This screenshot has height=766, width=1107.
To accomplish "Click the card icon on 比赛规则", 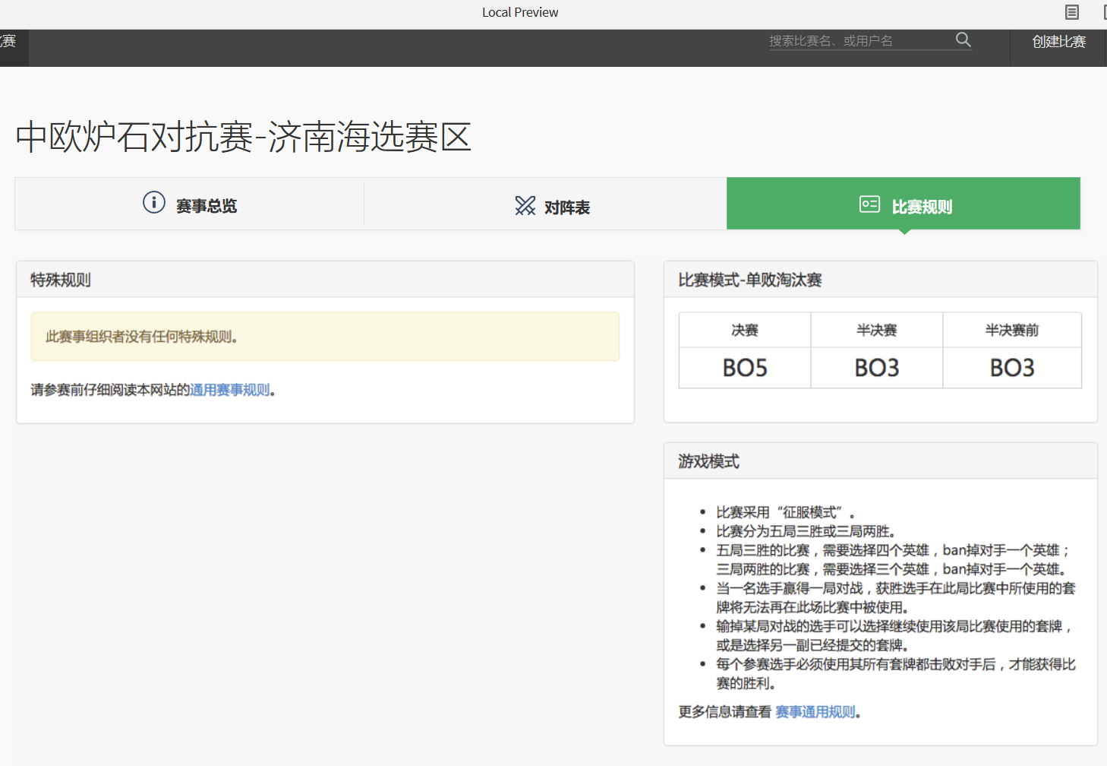I will coord(869,204).
